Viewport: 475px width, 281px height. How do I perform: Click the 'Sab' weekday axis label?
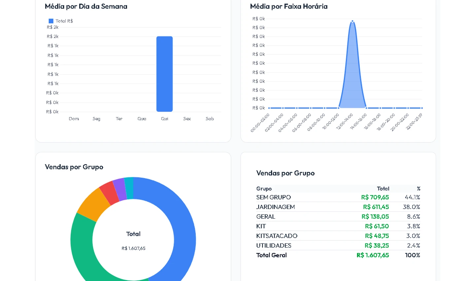pyautogui.click(x=210, y=119)
